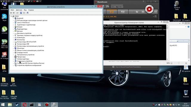This screenshot has height=107, width=191.
Task: Select Звуковые, игровые и видеоустройства row
Action: (30, 35)
